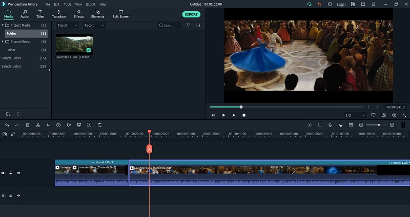Viewport: 410px width, 217px height.
Task: Delete selected clip with trash icon
Action: pos(28,125)
